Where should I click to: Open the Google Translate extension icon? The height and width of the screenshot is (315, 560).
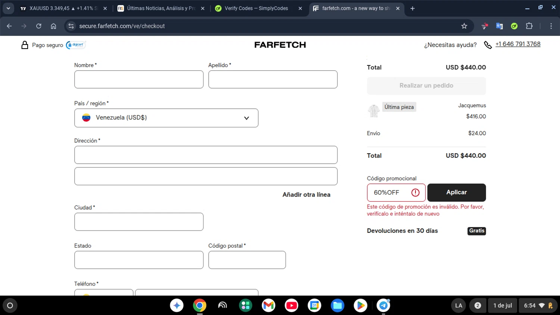(500, 26)
